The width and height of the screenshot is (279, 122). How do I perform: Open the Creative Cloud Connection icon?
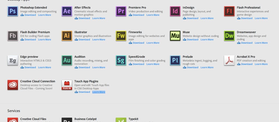pyautogui.click(x=13, y=85)
